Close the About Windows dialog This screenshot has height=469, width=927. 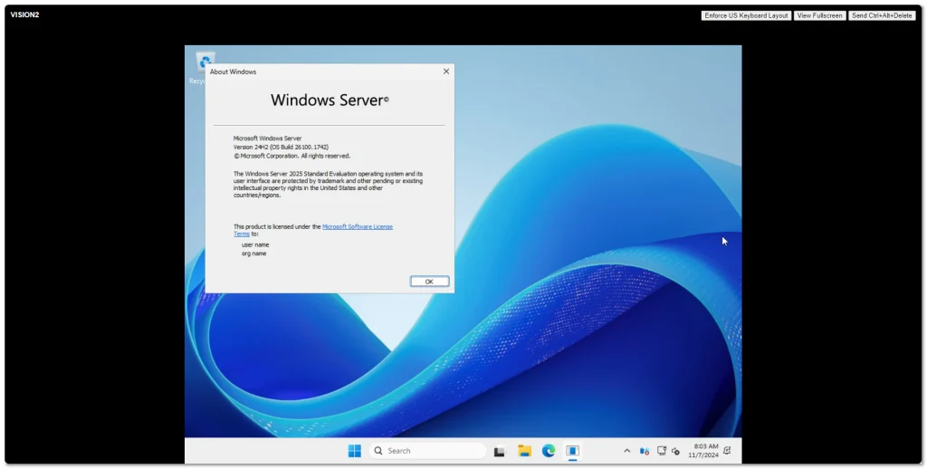[445, 71]
